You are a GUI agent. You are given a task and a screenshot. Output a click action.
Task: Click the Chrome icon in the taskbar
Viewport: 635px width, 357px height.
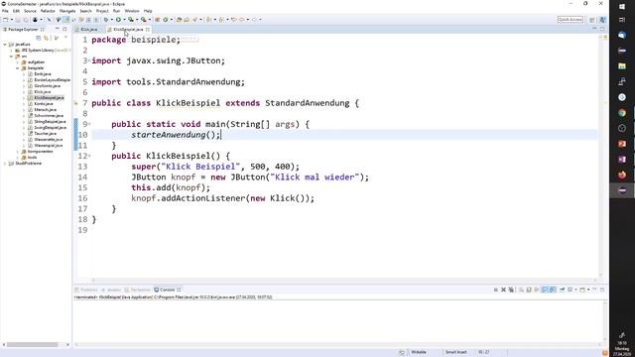click(x=622, y=113)
